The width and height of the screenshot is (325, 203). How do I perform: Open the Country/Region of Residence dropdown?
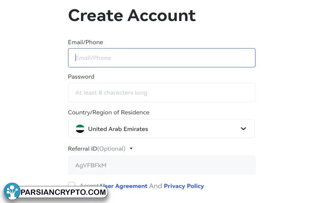(161, 129)
